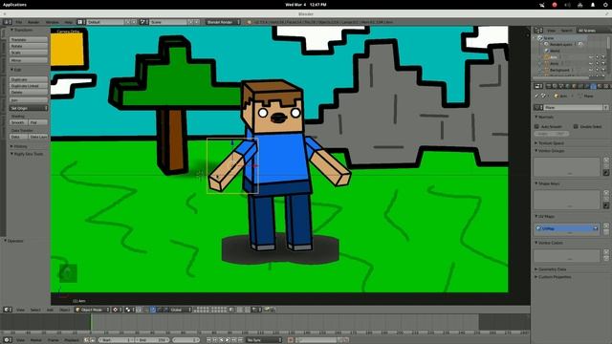Click the outliner editor type icon
This screenshot has height=344, width=612.
[538, 31]
